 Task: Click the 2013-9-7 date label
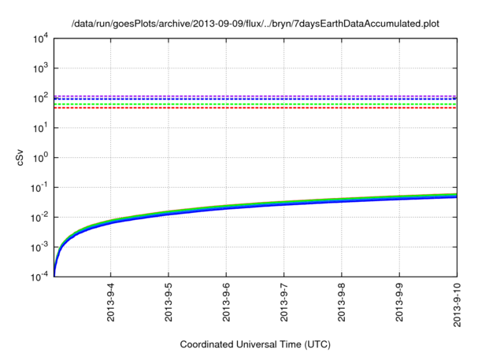tap(283, 302)
